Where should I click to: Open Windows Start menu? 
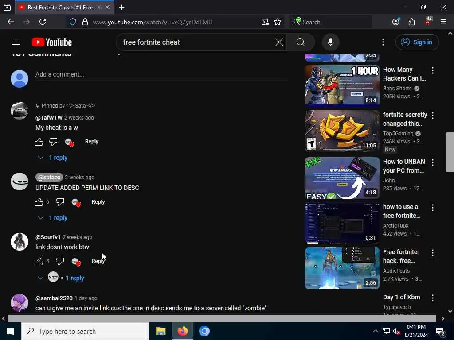[x=11, y=331]
